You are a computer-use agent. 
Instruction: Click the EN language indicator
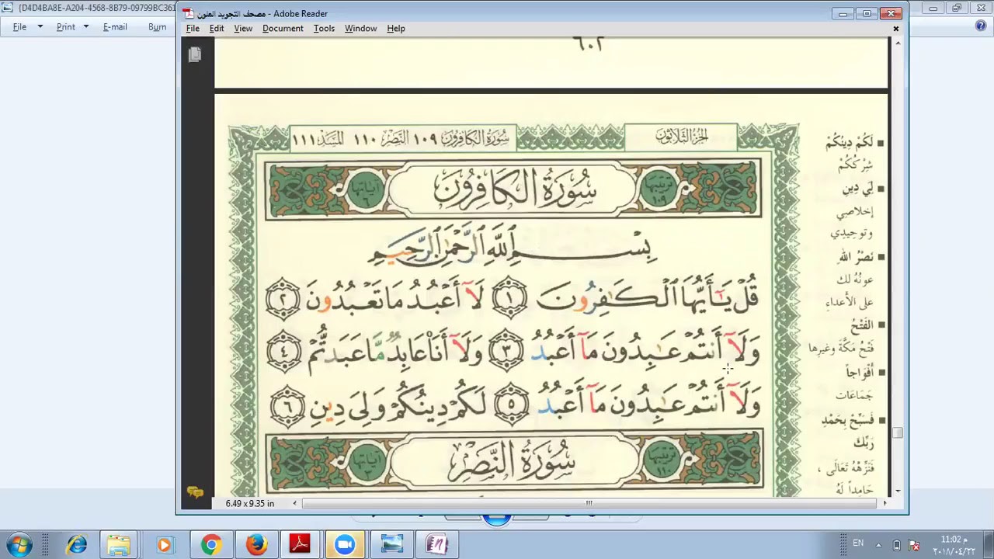point(858,543)
